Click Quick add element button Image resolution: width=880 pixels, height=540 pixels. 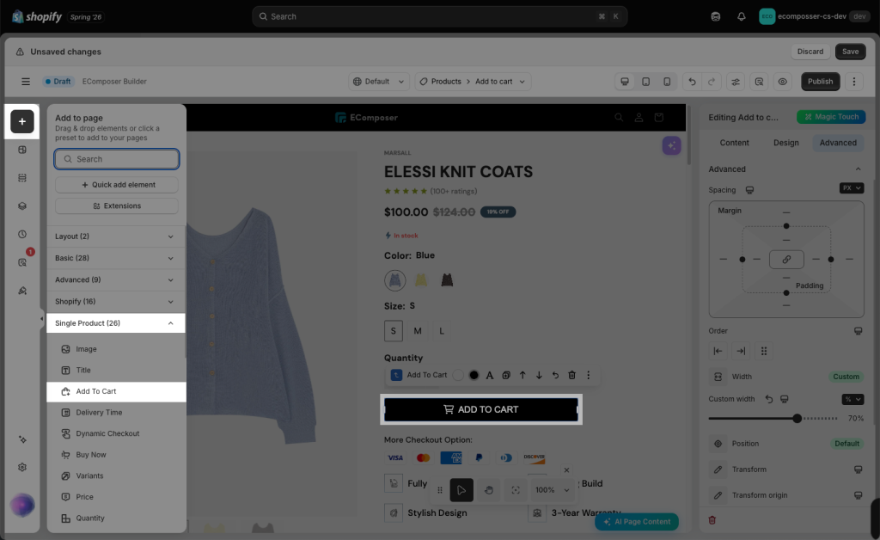(117, 185)
